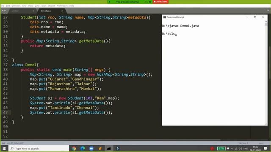Click 'getMetaData' in line 32 declaration

pos(91,41)
